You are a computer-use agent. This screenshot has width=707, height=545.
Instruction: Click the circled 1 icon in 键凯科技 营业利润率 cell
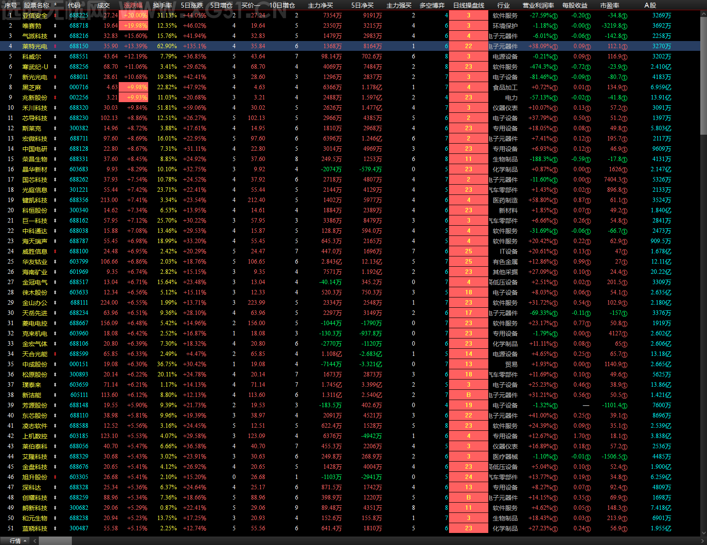click(555, 201)
